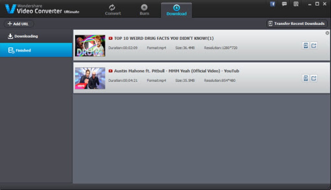The width and height of the screenshot is (331, 190).
Task: Click the Duration:00:04:21 text
Action: click(x=123, y=81)
